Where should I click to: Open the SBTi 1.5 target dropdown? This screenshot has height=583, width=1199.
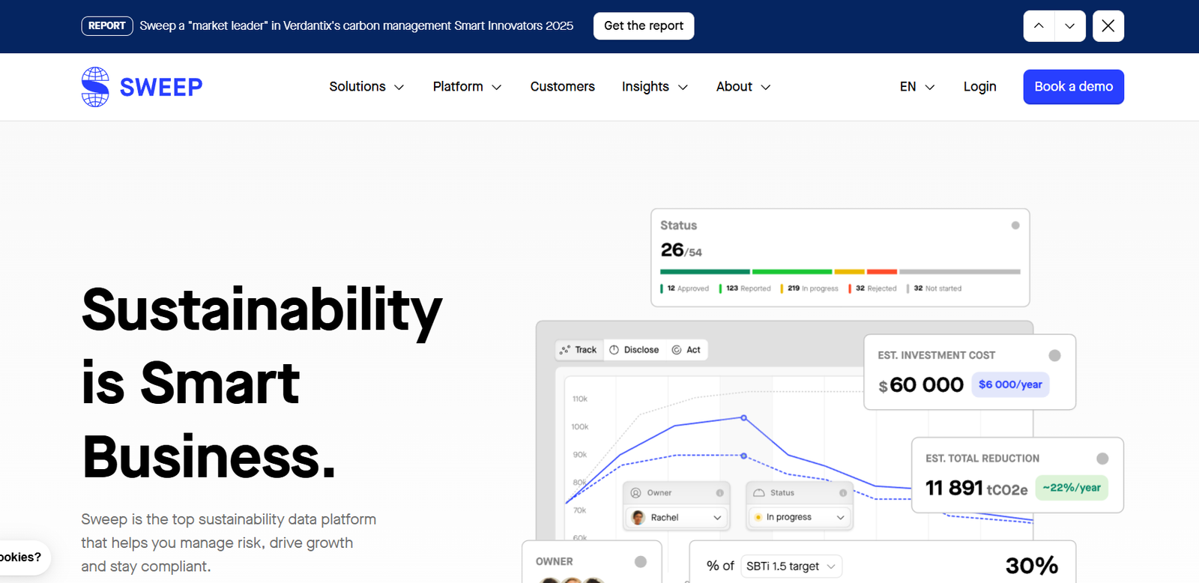click(791, 567)
